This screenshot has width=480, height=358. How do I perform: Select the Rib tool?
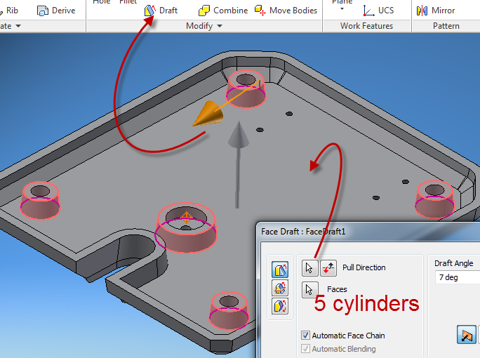pyautogui.click(x=9, y=11)
